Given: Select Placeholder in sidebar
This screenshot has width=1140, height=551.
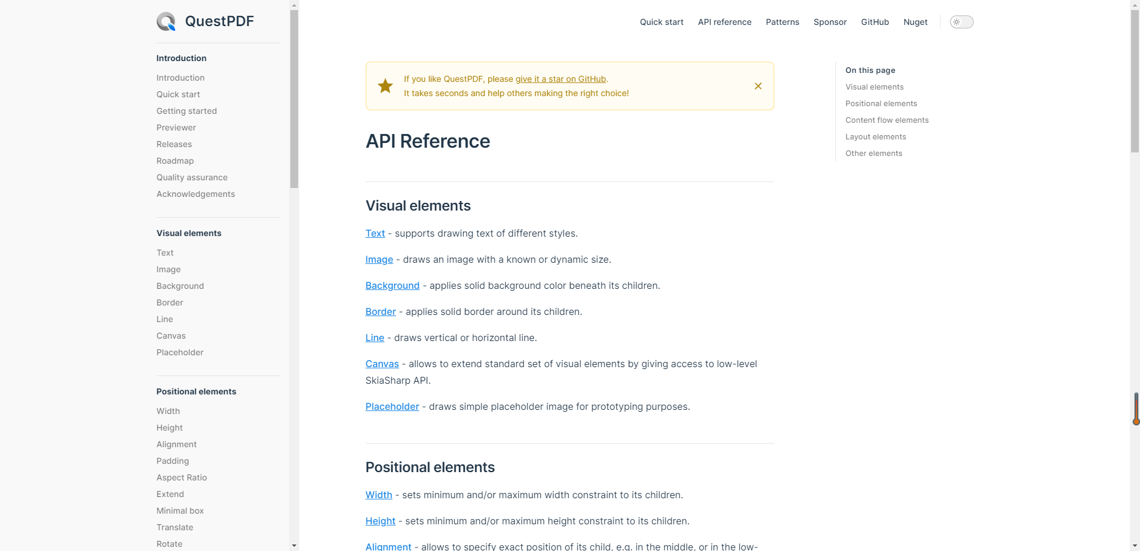Looking at the screenshot, I should tap(180, 352).
